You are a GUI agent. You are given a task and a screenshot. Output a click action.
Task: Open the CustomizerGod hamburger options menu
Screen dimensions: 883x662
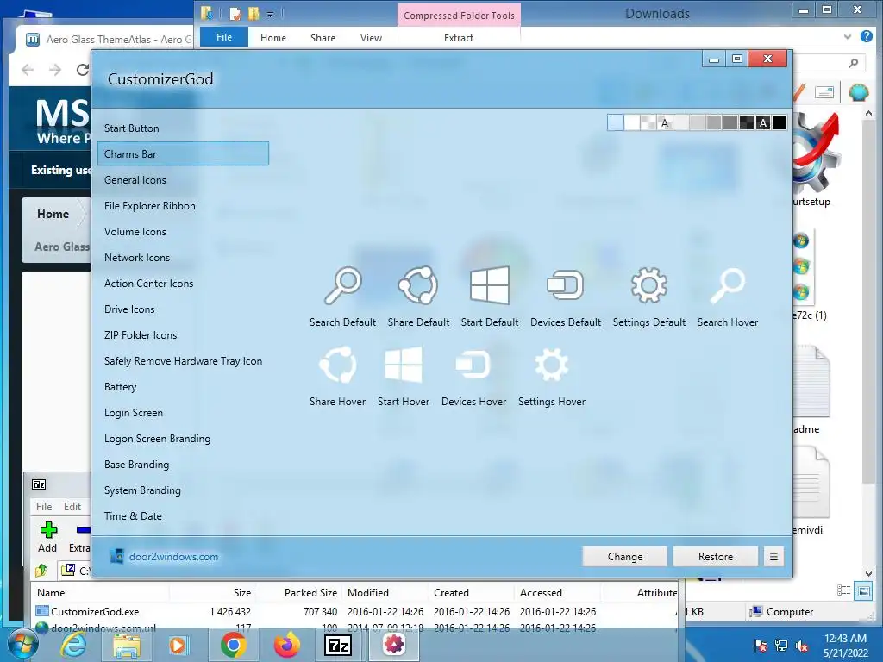[x=773, y=557]
